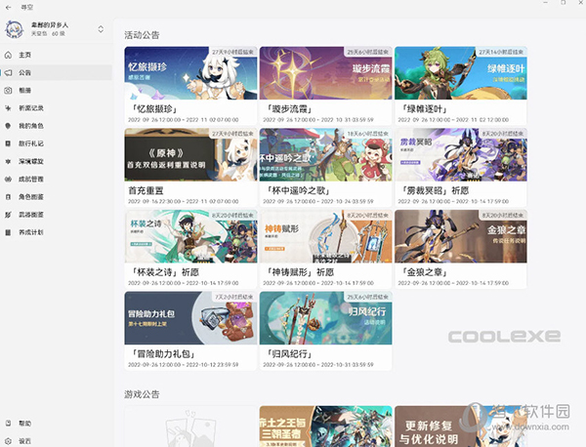Viewport: 586px width, 447px height.
Task: Open 帮助 help page
Action: tap(56, 424)
